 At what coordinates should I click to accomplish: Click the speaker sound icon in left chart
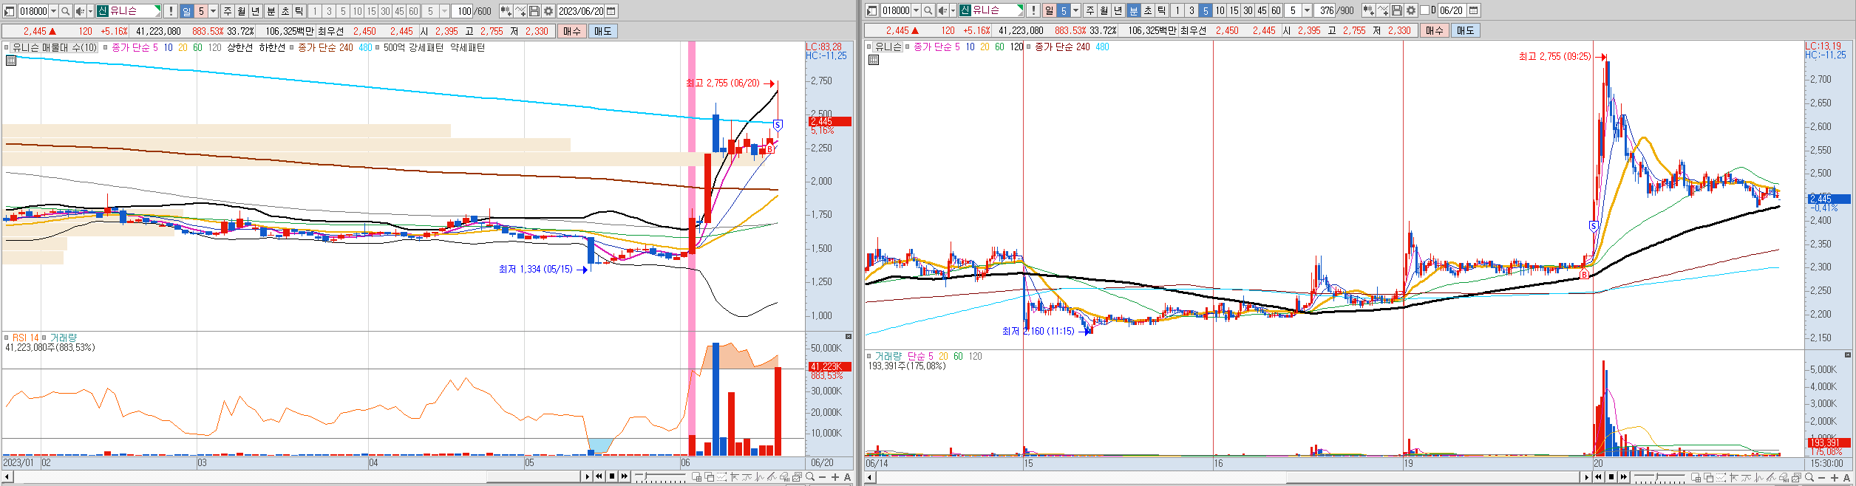80,11
